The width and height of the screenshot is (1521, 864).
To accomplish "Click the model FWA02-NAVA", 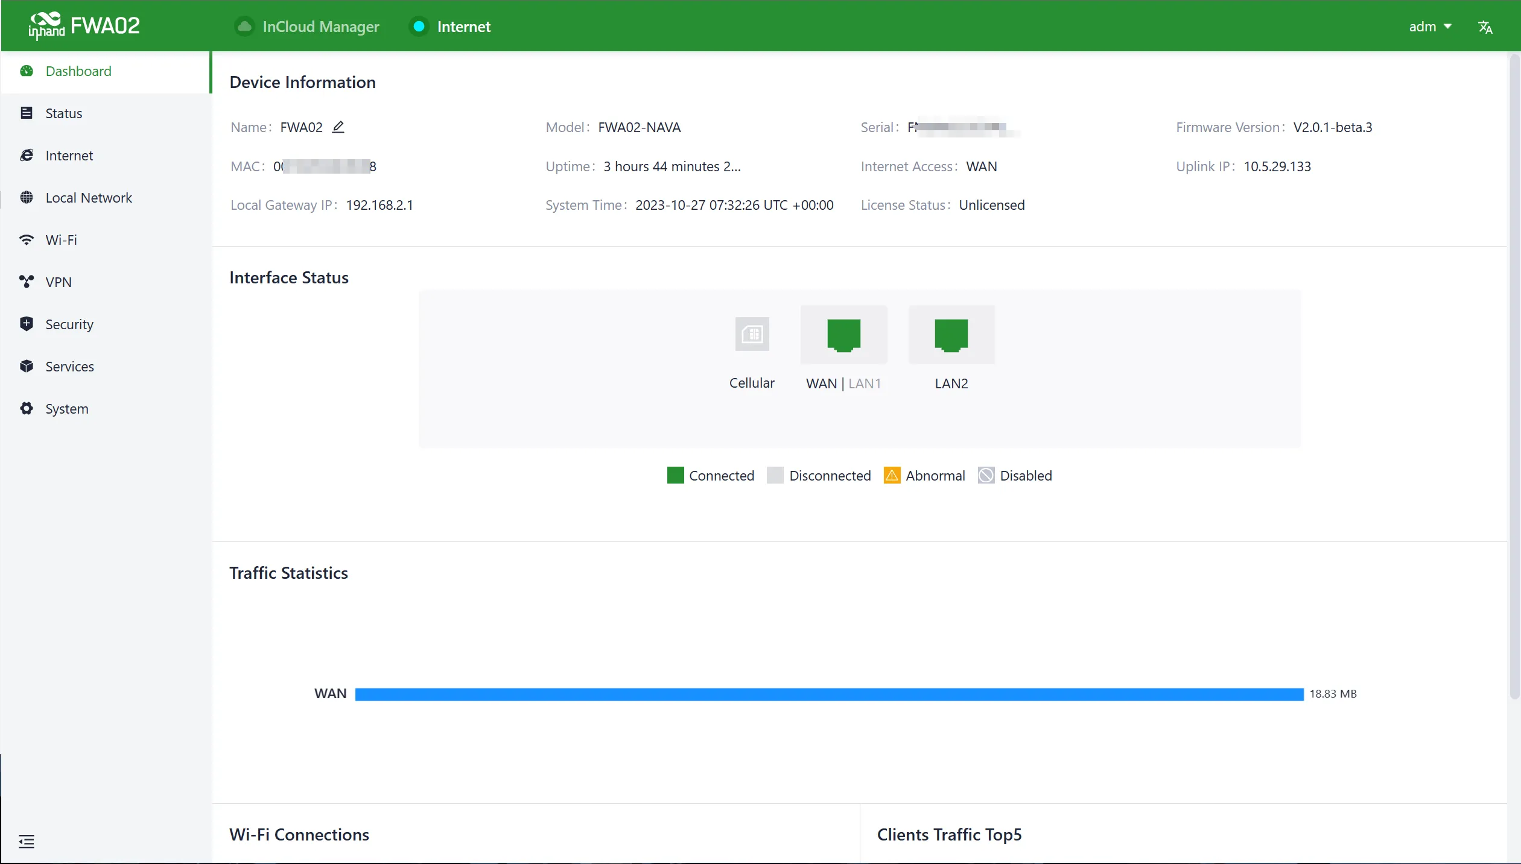I will point(639,127).
